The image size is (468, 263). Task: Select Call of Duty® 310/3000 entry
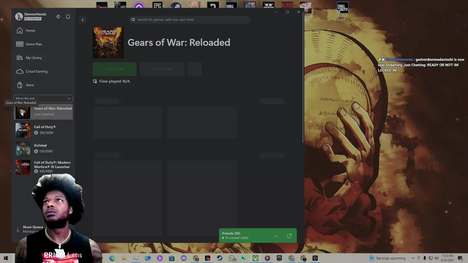[x=44, y=130]
